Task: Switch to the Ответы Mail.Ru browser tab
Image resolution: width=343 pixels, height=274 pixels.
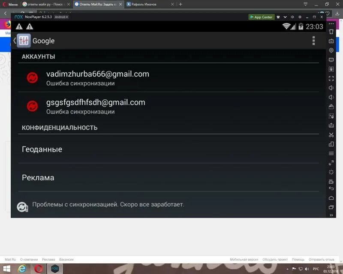Action: (x=98, y=4)
